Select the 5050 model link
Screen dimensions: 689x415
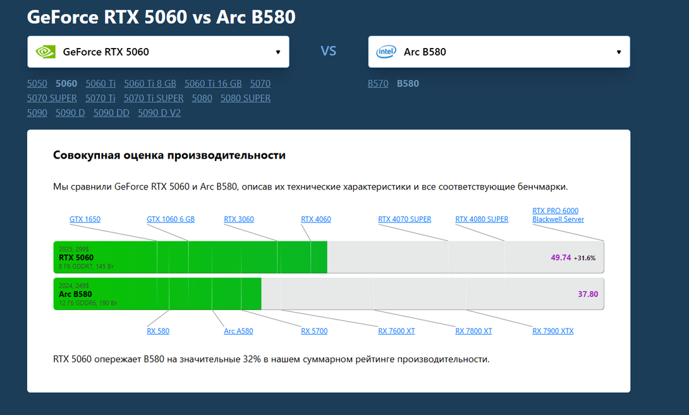coord(37,83)
